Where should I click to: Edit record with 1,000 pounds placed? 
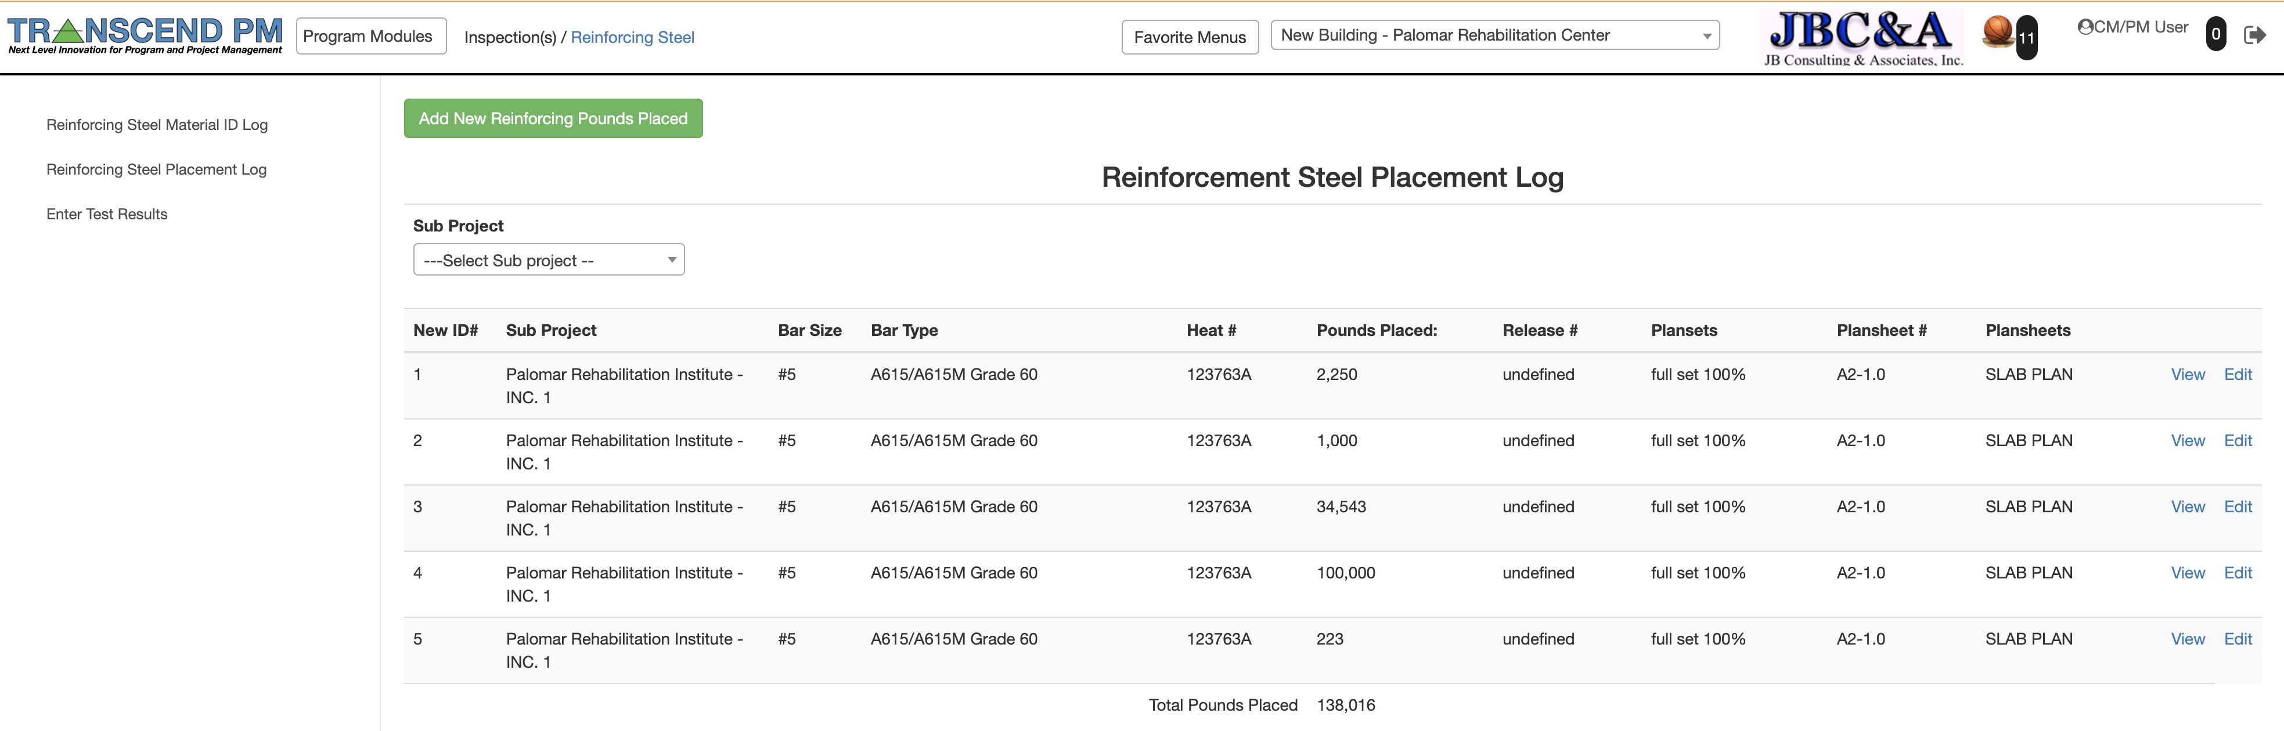2238,440
